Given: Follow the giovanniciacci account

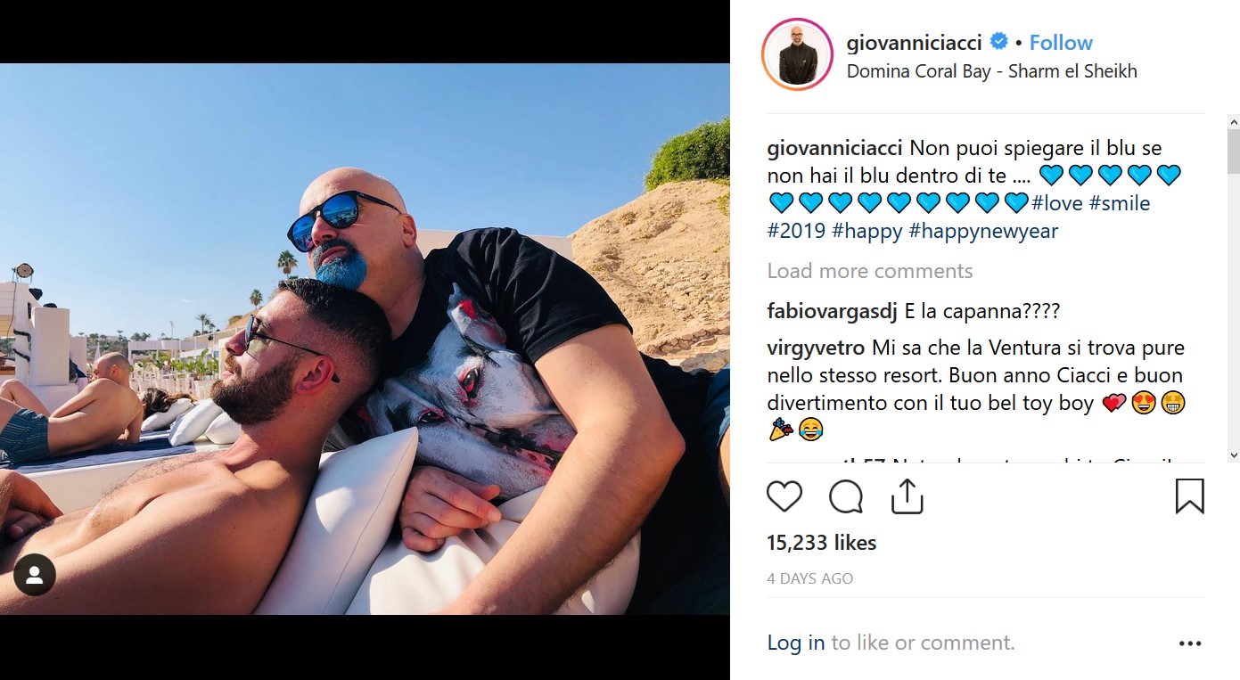Looking at the screenshot, I should coord(1061,42).
